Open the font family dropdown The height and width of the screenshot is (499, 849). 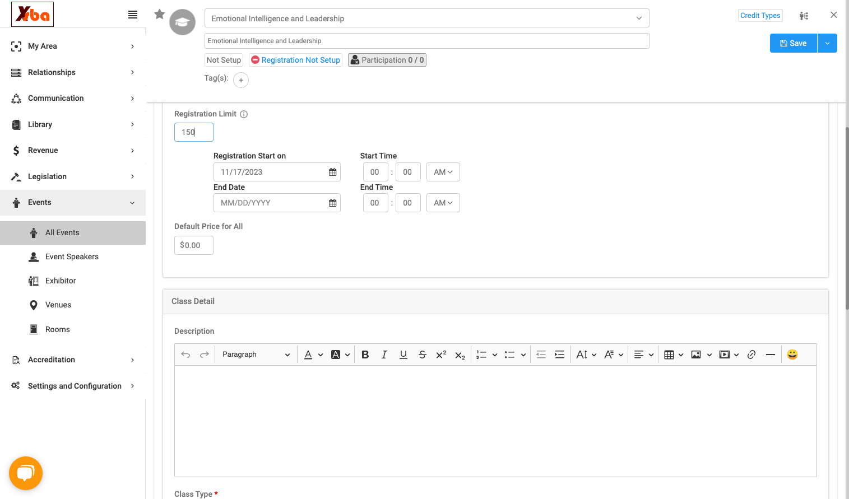614,355
